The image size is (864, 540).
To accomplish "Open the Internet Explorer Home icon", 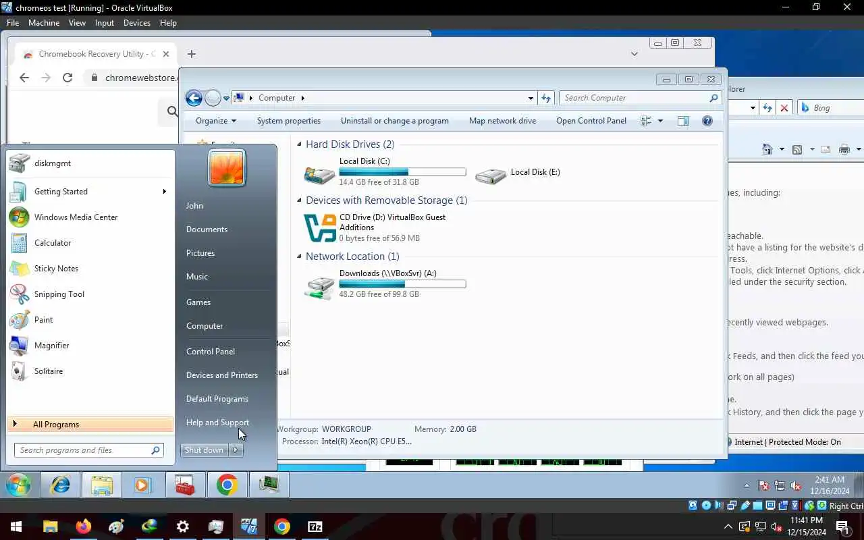I will [x=767, y=149].
